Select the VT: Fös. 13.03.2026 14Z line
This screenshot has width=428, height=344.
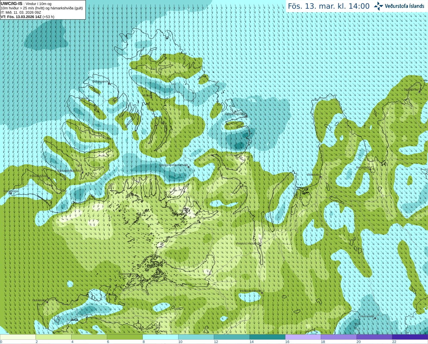pyautogui.click(x=27, y=17)
